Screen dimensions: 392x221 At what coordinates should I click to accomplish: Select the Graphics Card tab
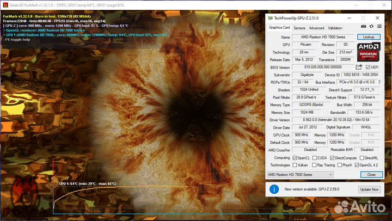279,28
